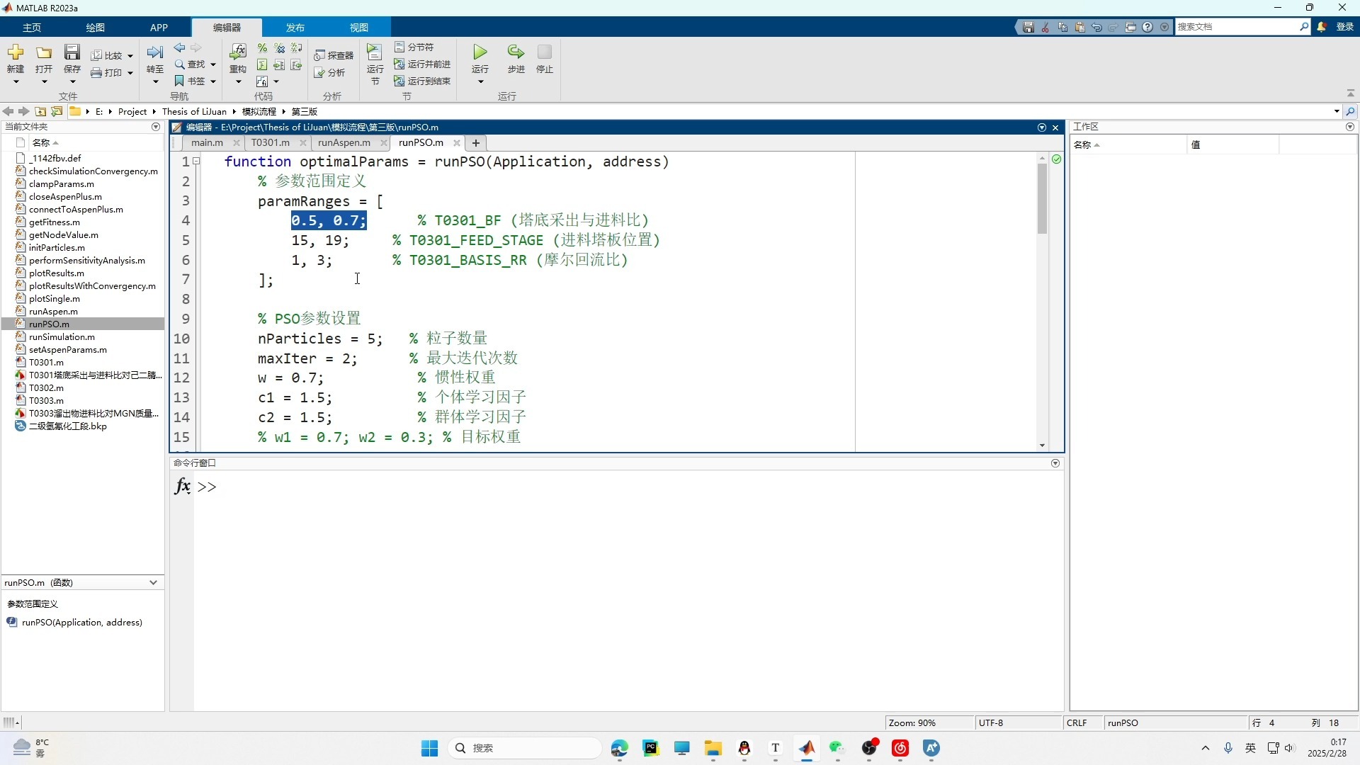Switch to the runAspen.m editor tab
Screen dimensions: 1360x765
click(344, 142)
